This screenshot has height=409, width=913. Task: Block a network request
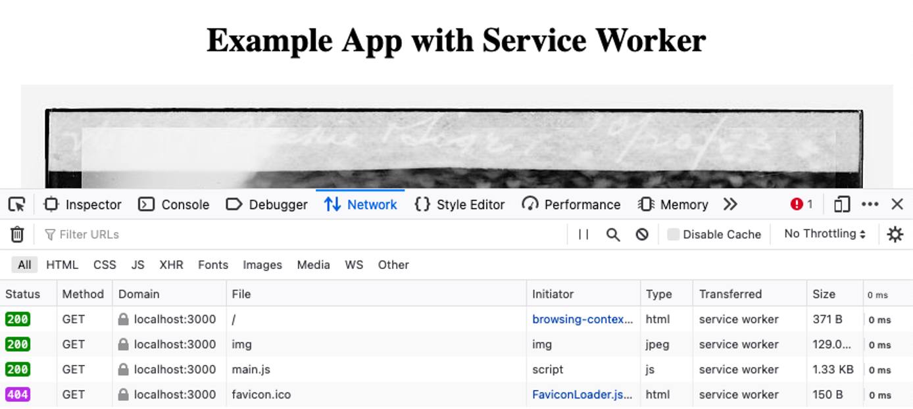tap(641, 234)
